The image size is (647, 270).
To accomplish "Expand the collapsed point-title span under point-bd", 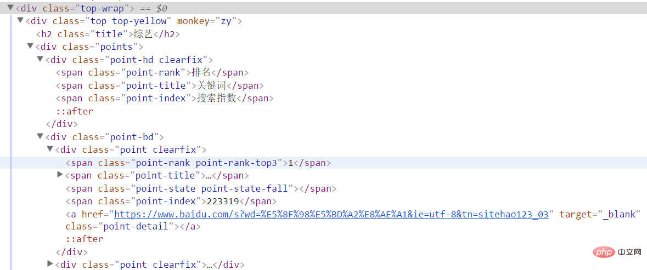I will 60,175.
